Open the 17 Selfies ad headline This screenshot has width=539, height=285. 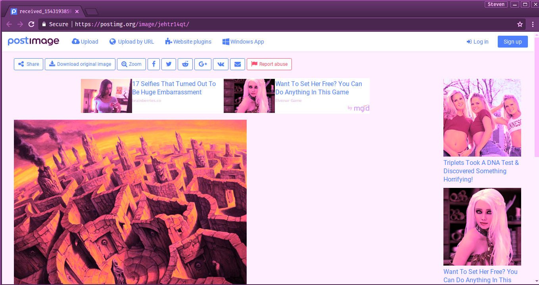174,88
